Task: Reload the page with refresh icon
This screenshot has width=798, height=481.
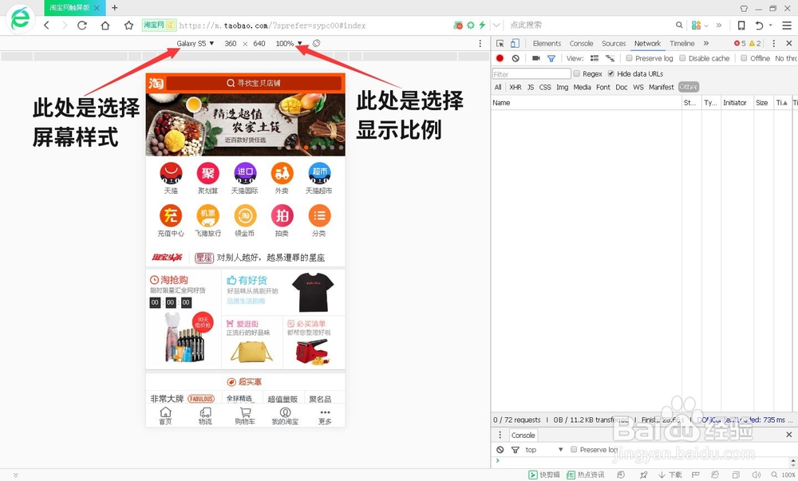Action: pos(82,25)
